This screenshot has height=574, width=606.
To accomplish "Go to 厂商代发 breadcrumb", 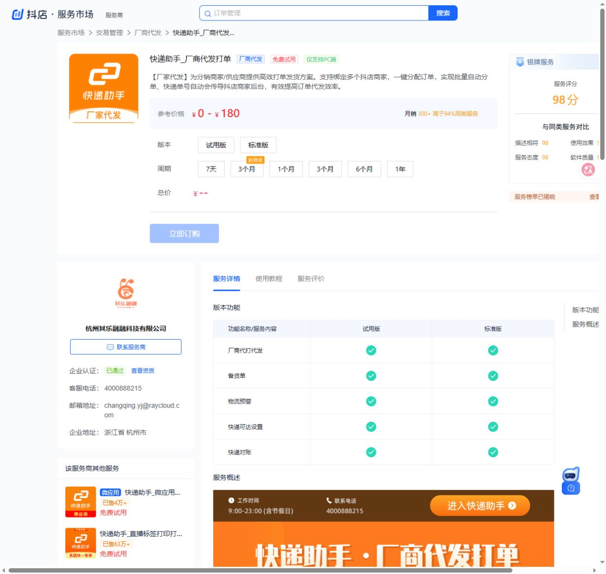I will coord(148,33).
